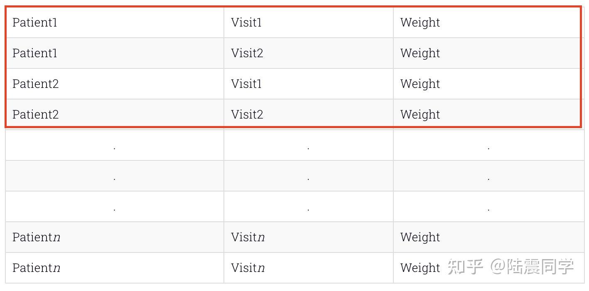Click the Weight cell for Patient1 Visit1
The height and width of the screenshot is (291, 589).
click(420, 22)
